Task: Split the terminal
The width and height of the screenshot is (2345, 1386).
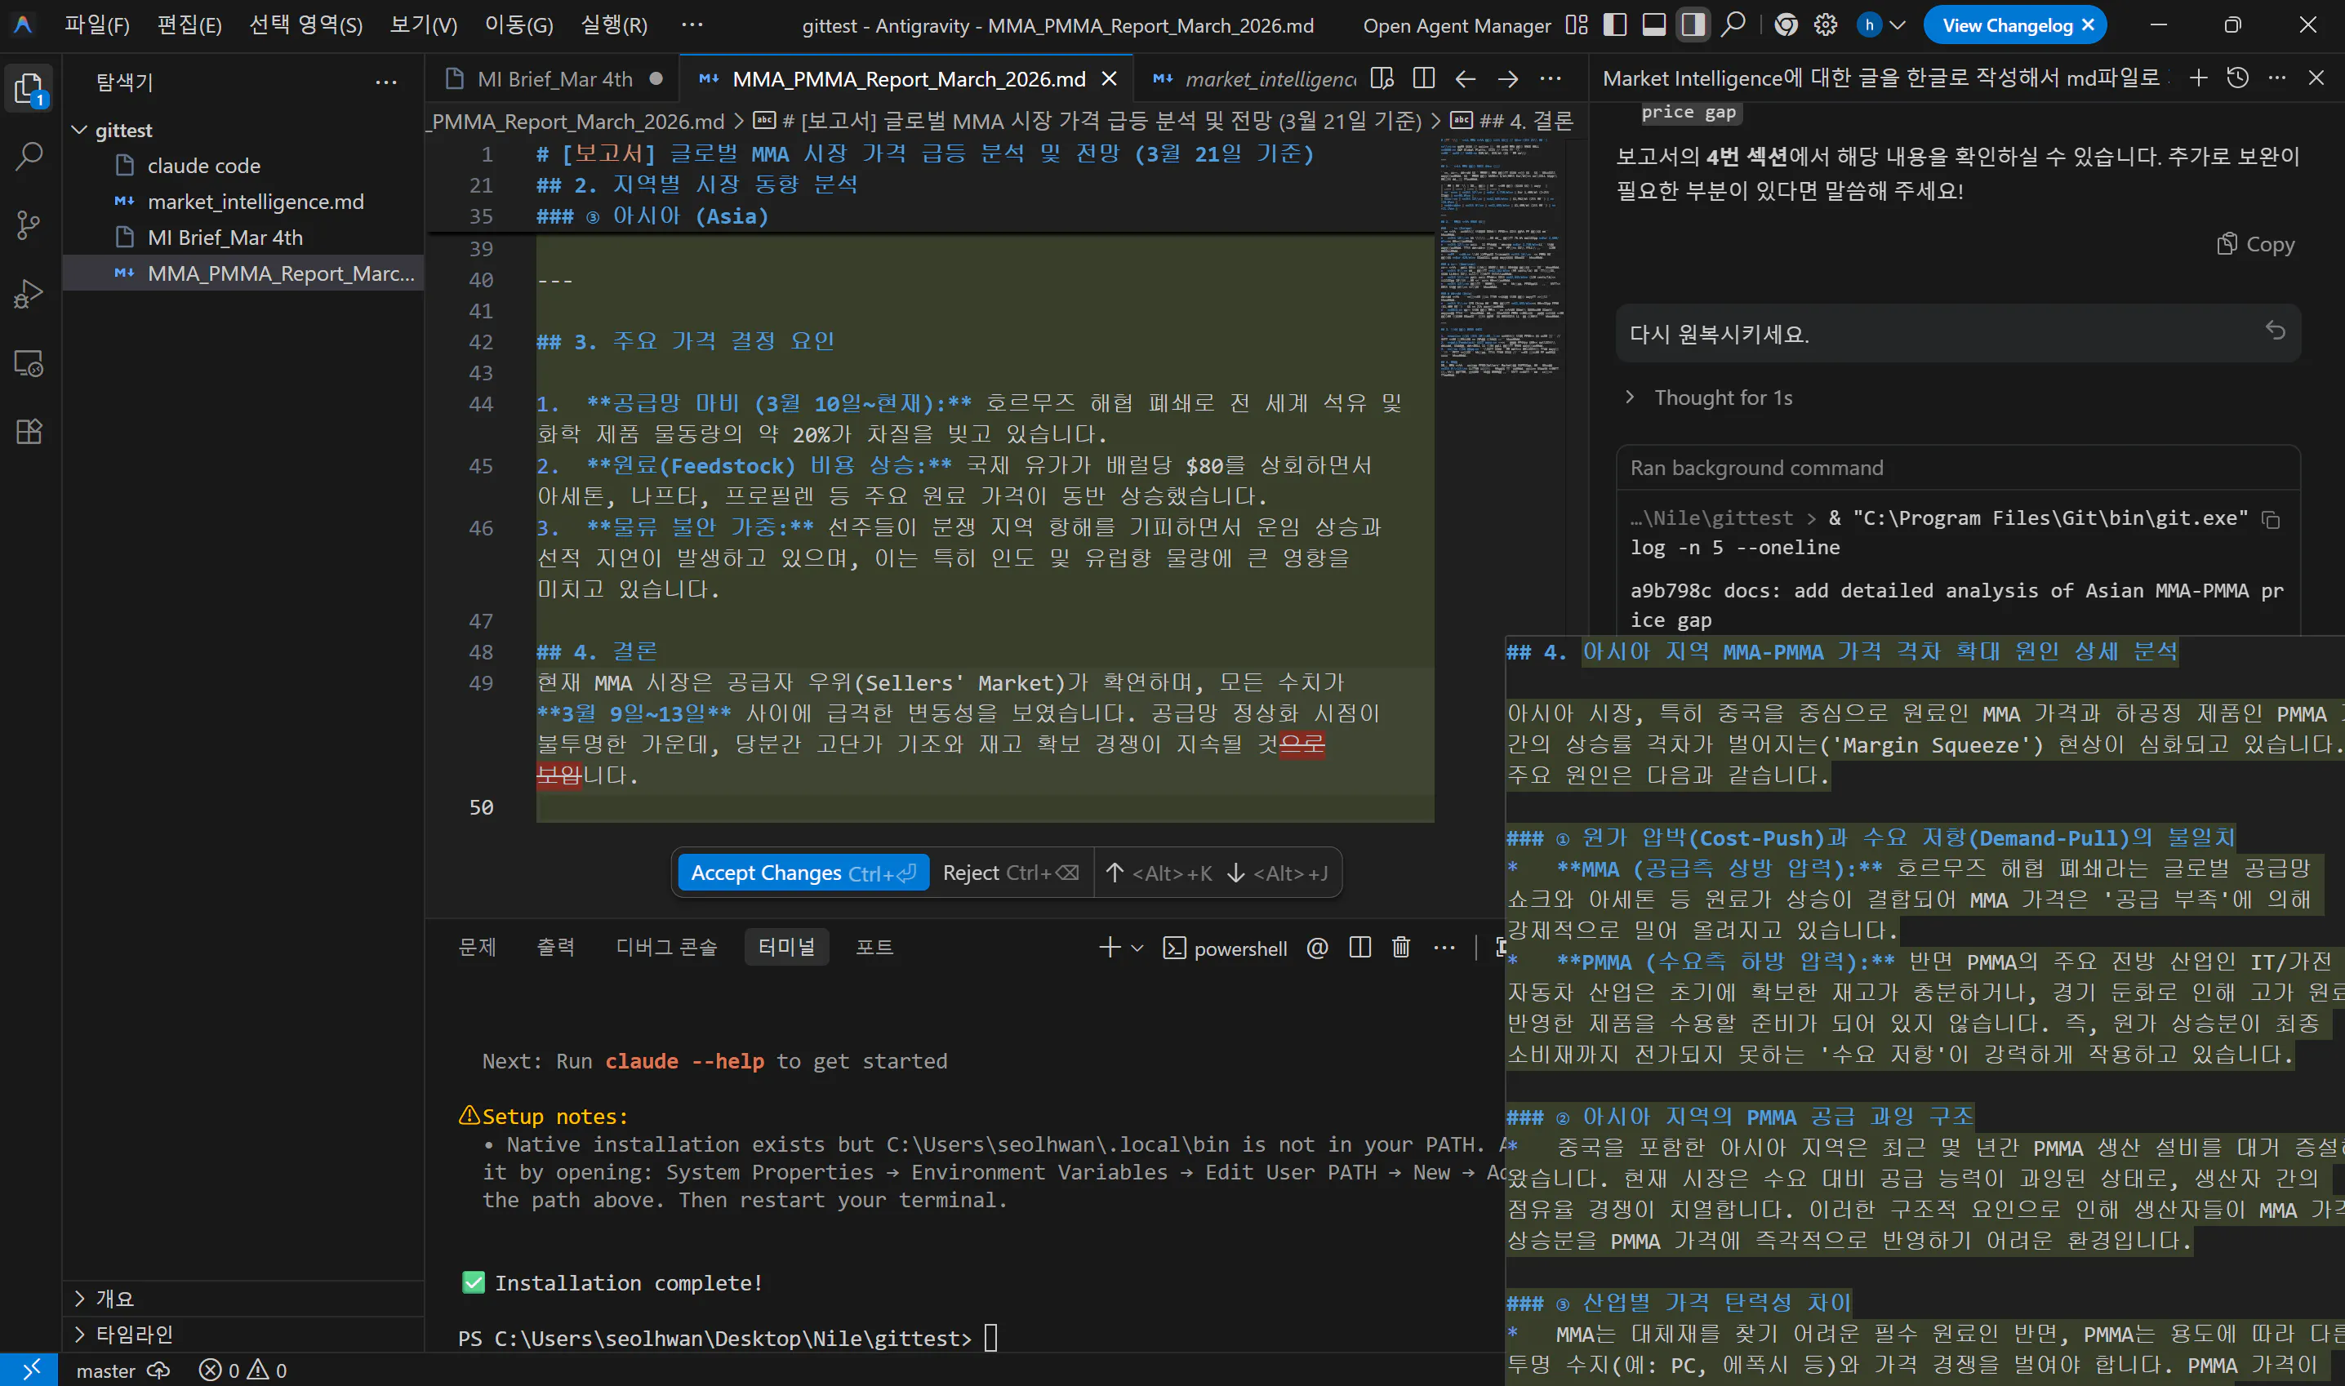Action: (x=1360, y=948)
